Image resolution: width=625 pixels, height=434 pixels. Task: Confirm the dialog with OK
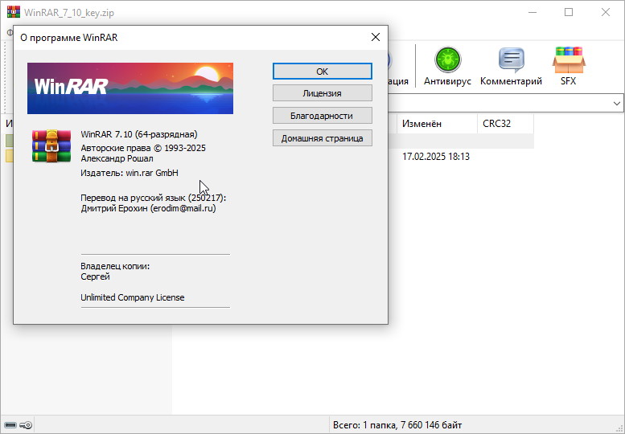tap(323, 72)
